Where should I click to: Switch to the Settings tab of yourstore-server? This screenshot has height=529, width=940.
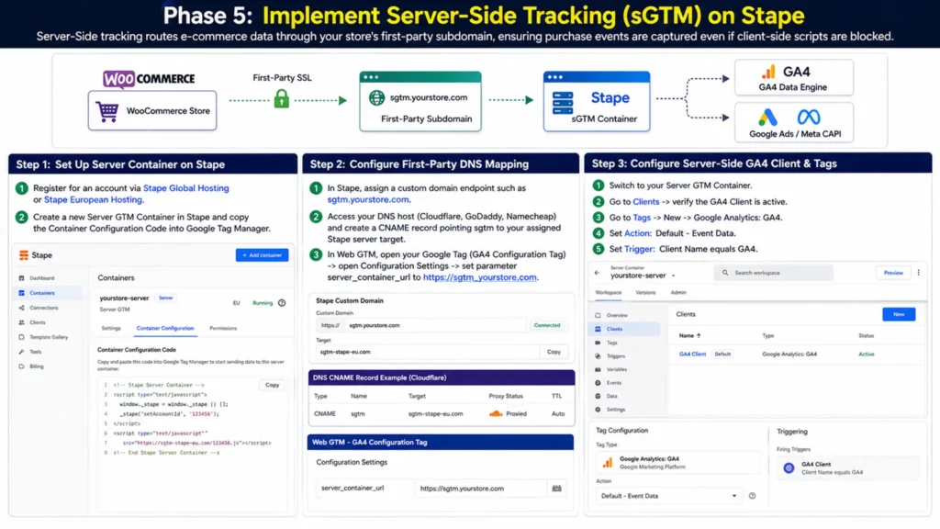pos(111,329)
